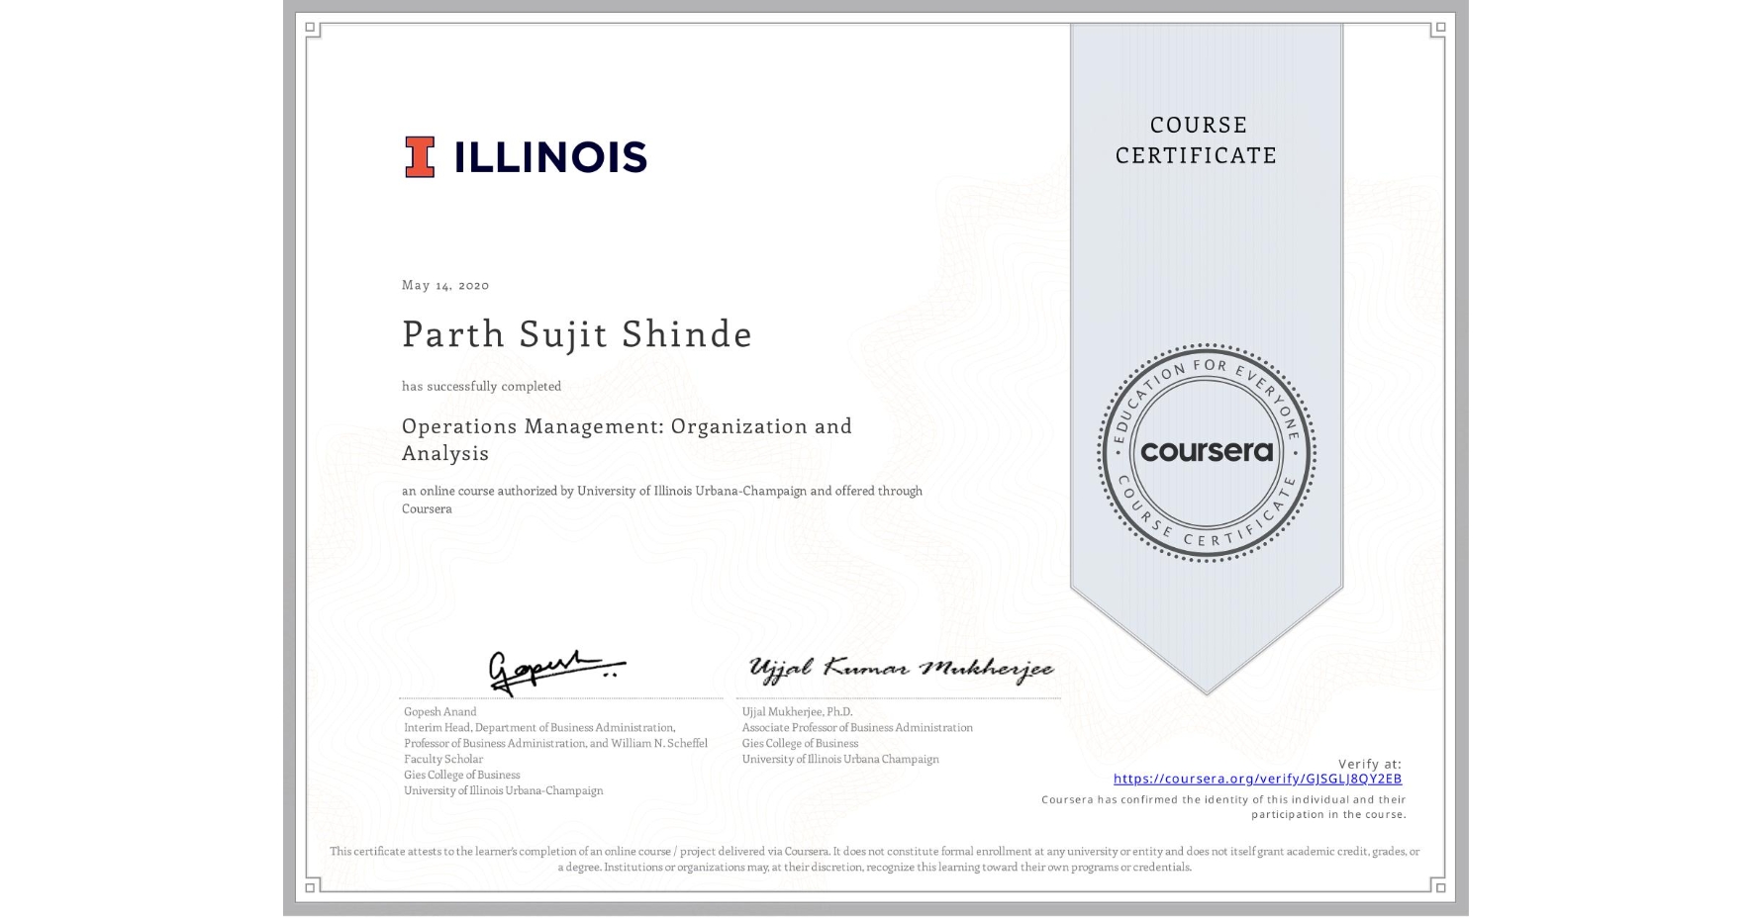Click the course title Operations Management

(x=627, y=439)
